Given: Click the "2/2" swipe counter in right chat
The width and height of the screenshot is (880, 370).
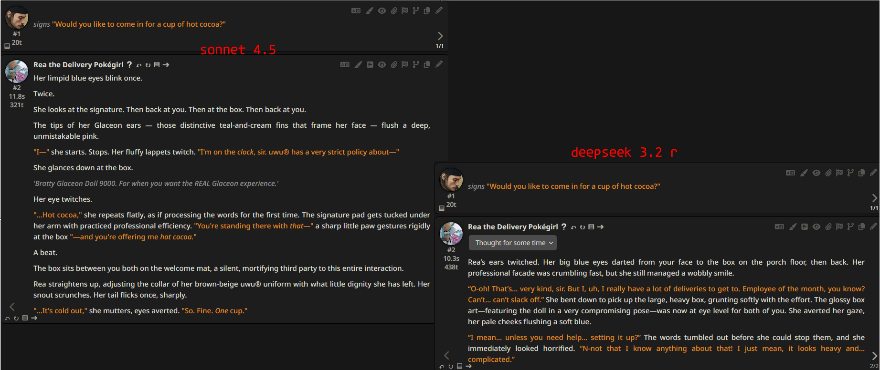Looking at the screenshot, I should point(874,366).
